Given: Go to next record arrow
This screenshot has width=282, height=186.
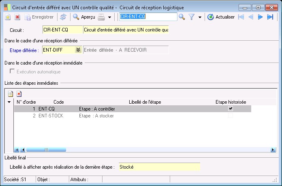Looking at the screenshot, I should pos(260,17).
